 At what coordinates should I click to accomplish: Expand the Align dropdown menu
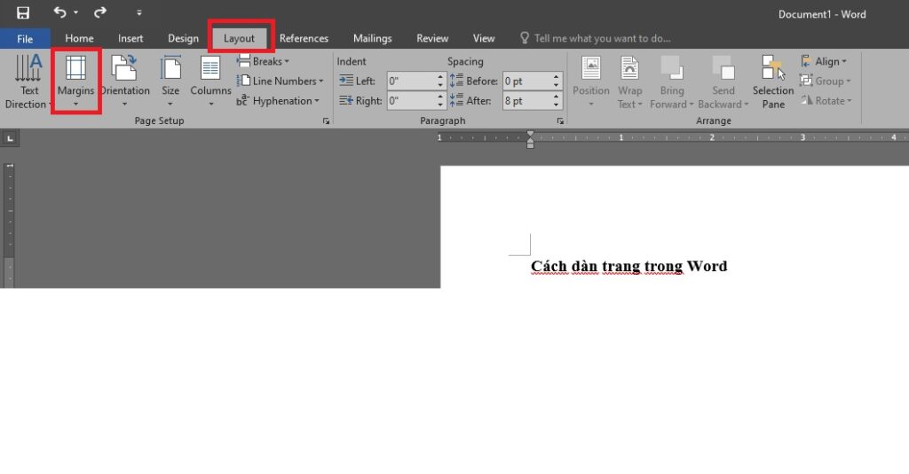pos(825,62)
